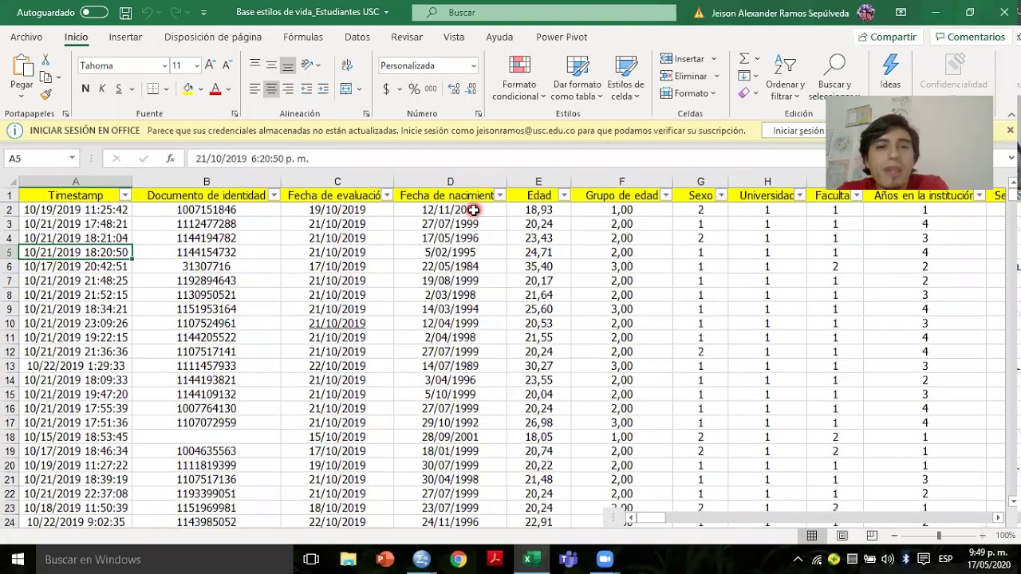Screen dimensions: 1021x574
Task: Apply the yellow fill color bucket
Action: (188, 88)
